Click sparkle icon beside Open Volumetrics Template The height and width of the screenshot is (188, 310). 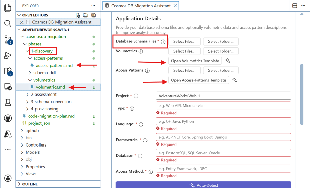(228, 61)
